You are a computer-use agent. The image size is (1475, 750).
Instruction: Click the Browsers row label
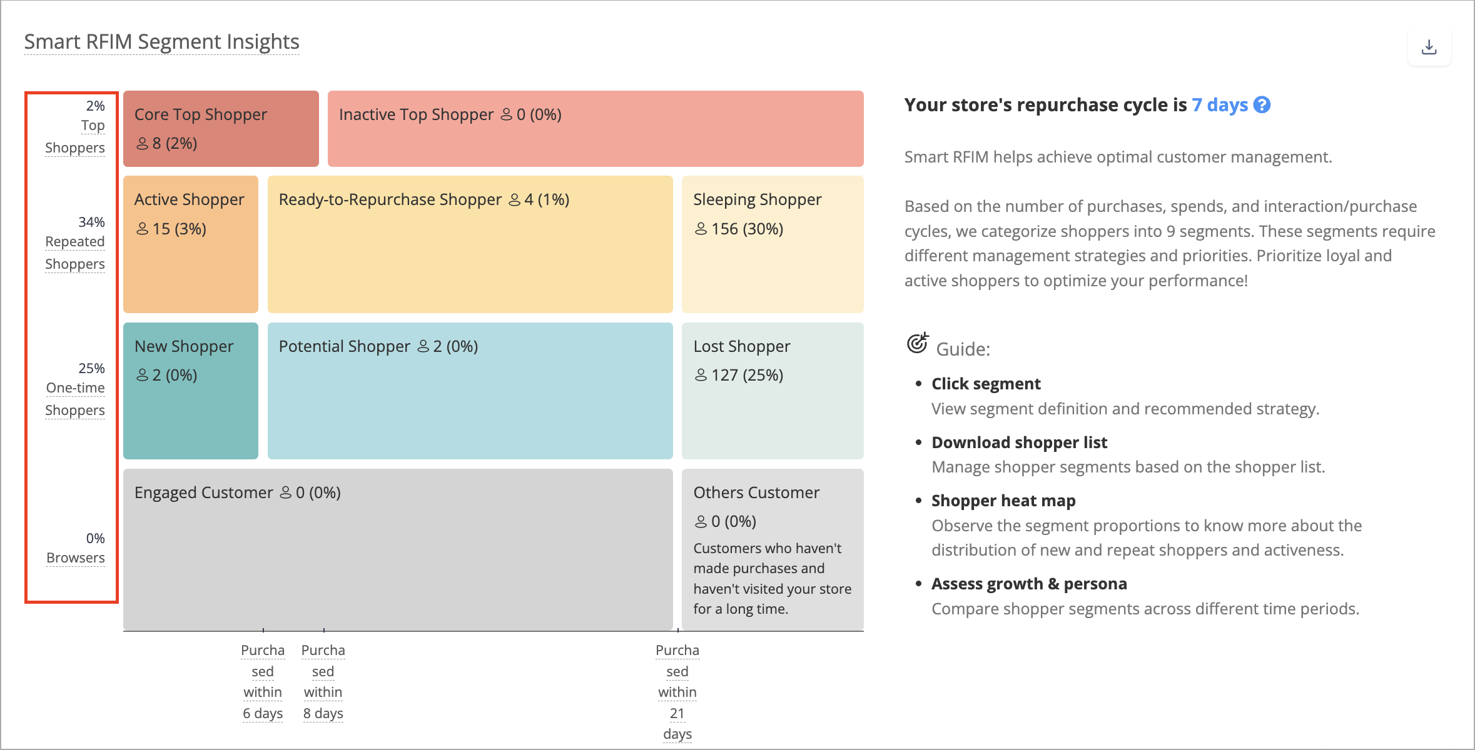point(76,557)
